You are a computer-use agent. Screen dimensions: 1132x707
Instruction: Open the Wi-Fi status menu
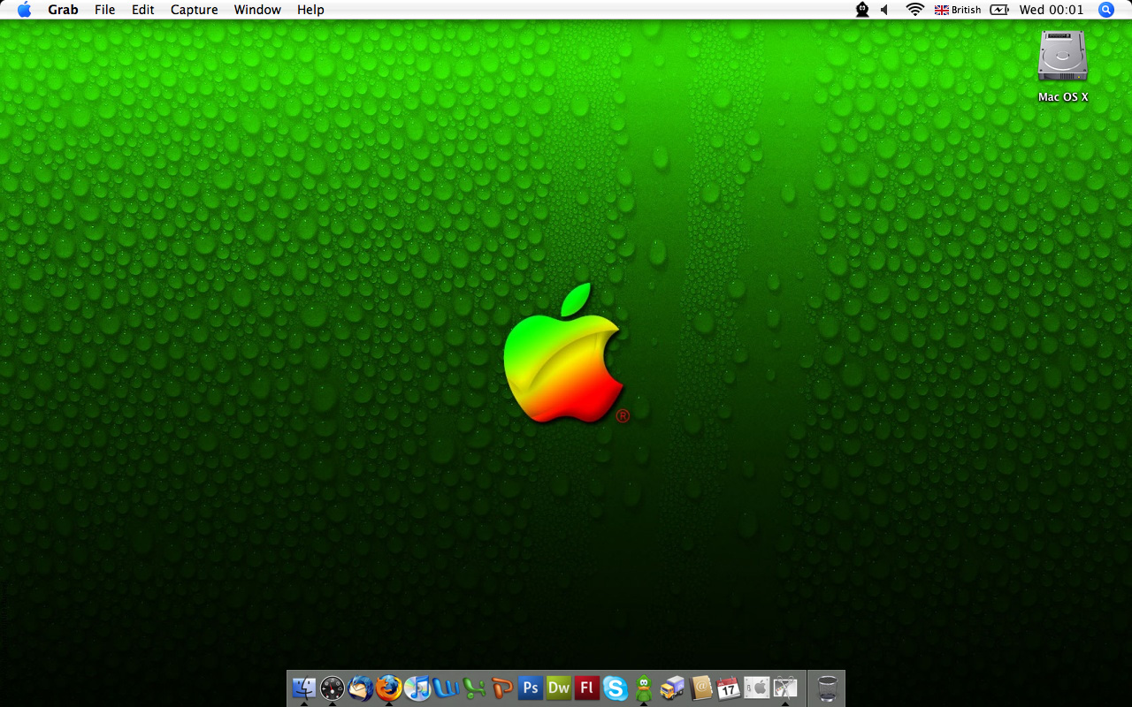[915, 10]
